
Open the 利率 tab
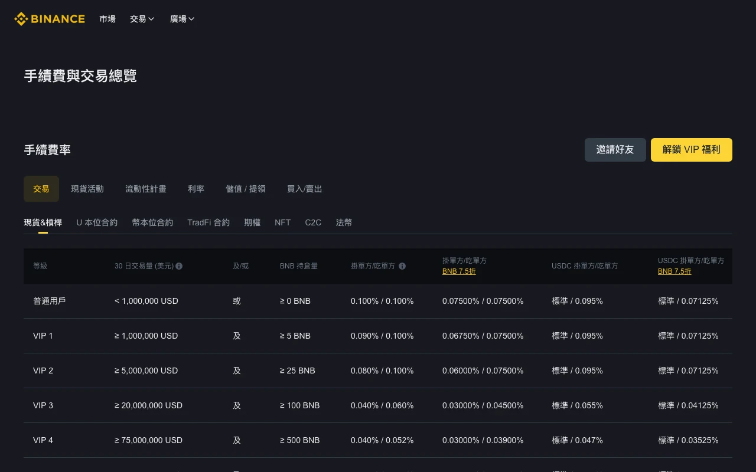click(x=196, y=189)
